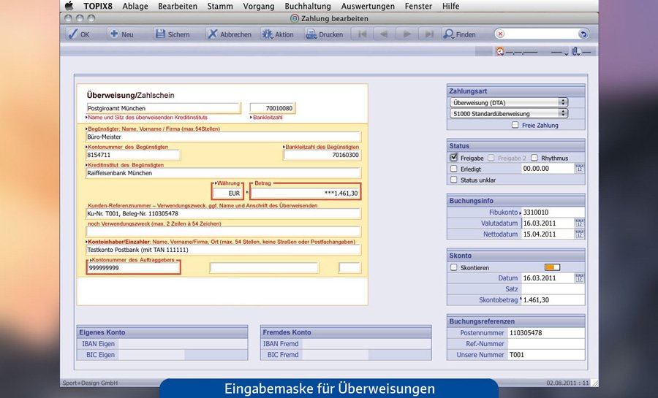658x398 pixels.
Task: Jump to the last record
Action: coord(429,34)
